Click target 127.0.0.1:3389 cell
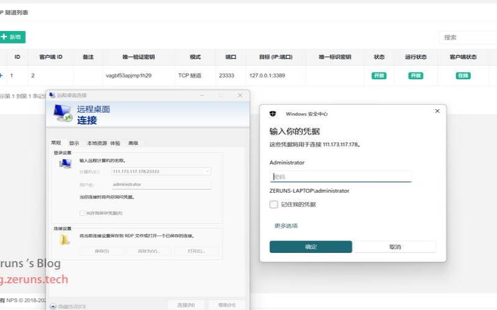This screenshot has width=497, height=310. pos(267,76)
